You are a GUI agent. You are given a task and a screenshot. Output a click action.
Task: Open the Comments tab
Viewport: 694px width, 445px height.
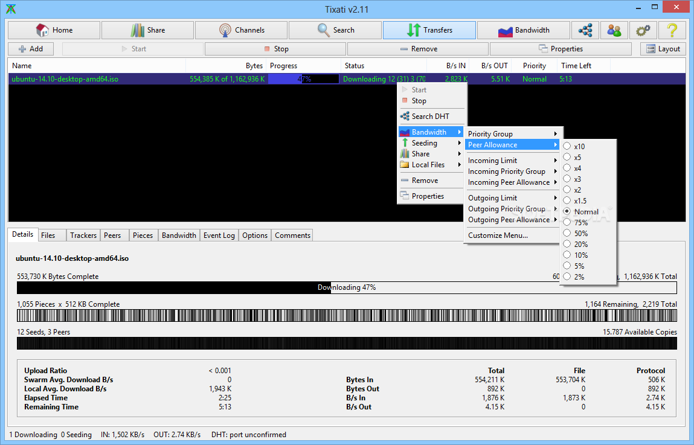point(292,235)
